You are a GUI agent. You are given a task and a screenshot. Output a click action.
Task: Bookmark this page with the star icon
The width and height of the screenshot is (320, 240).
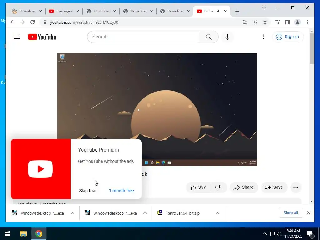(x=265, y=22)
